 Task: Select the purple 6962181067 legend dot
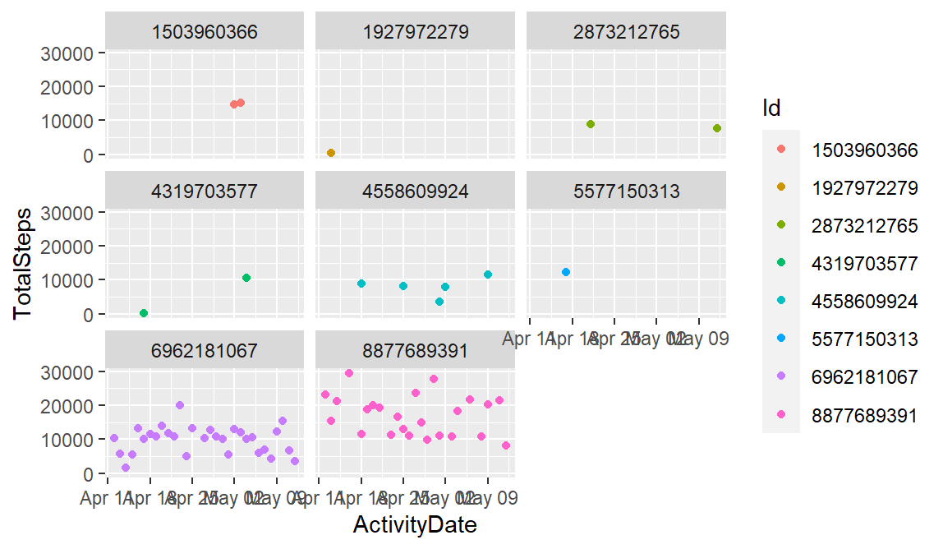780,376
